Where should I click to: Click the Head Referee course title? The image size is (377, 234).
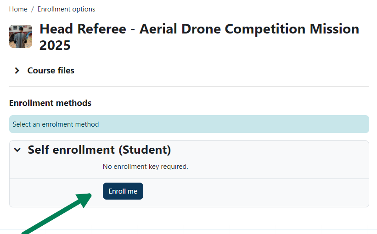click(x=199, y=29)
